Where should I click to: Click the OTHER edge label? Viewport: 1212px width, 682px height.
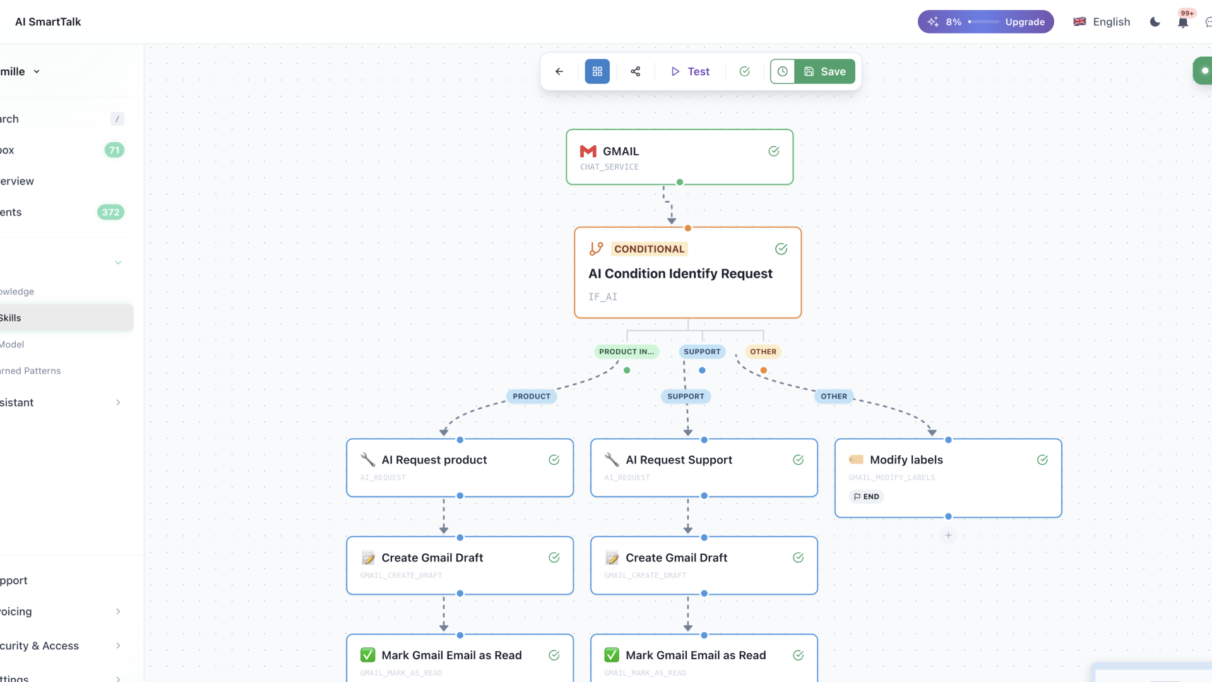(834, 397)
